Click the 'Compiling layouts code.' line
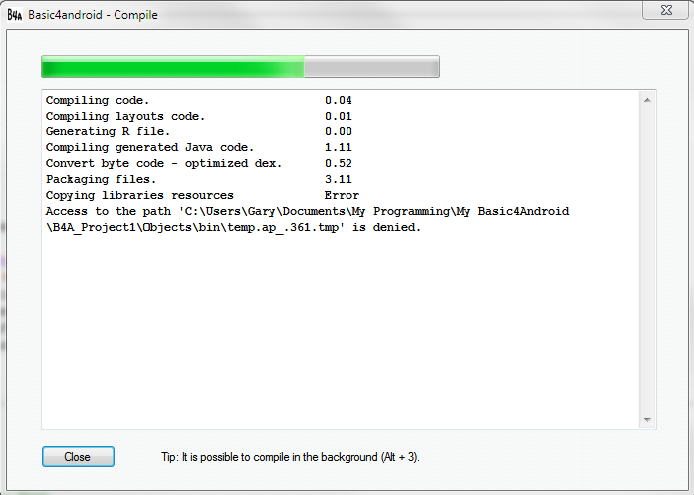This screenshot has height=495, width=694. pos(125,116)
